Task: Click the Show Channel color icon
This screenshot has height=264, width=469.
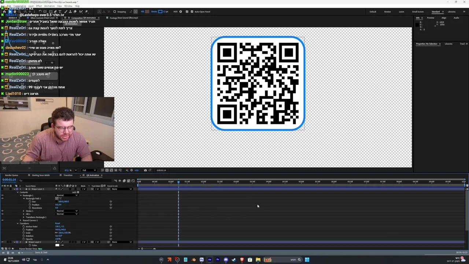Action: tap(127, 170)
